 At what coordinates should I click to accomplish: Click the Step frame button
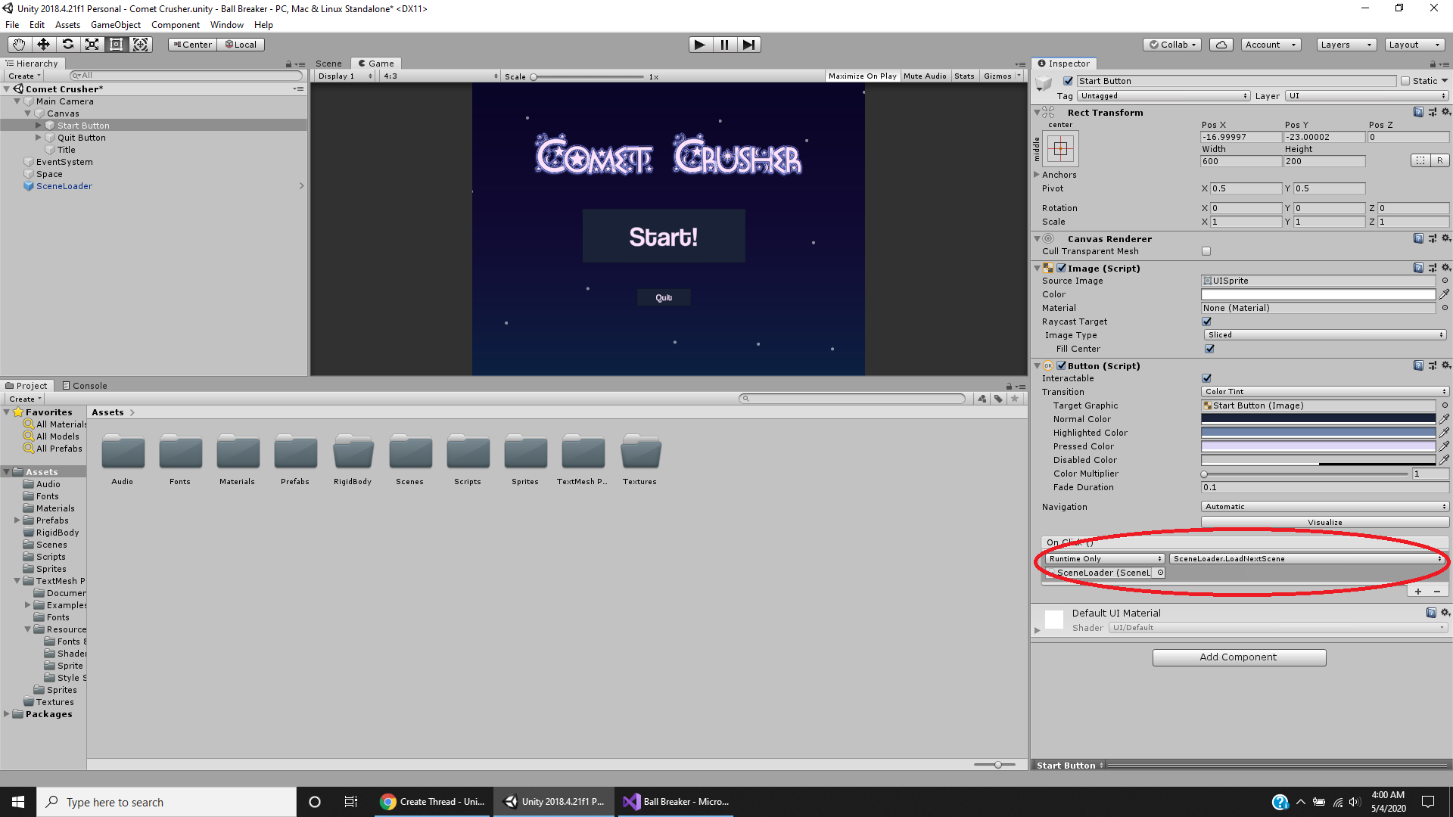pyautogui.click(x=748, y=45)
